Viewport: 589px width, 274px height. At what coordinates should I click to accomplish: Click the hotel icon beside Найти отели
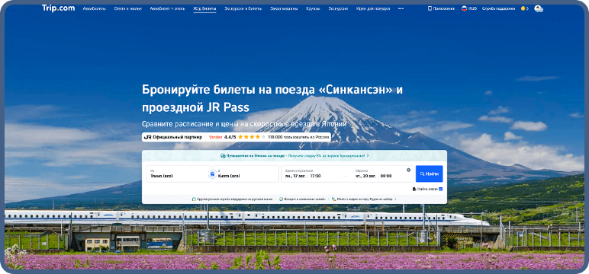pyautogui.click(x=414, y=189)
